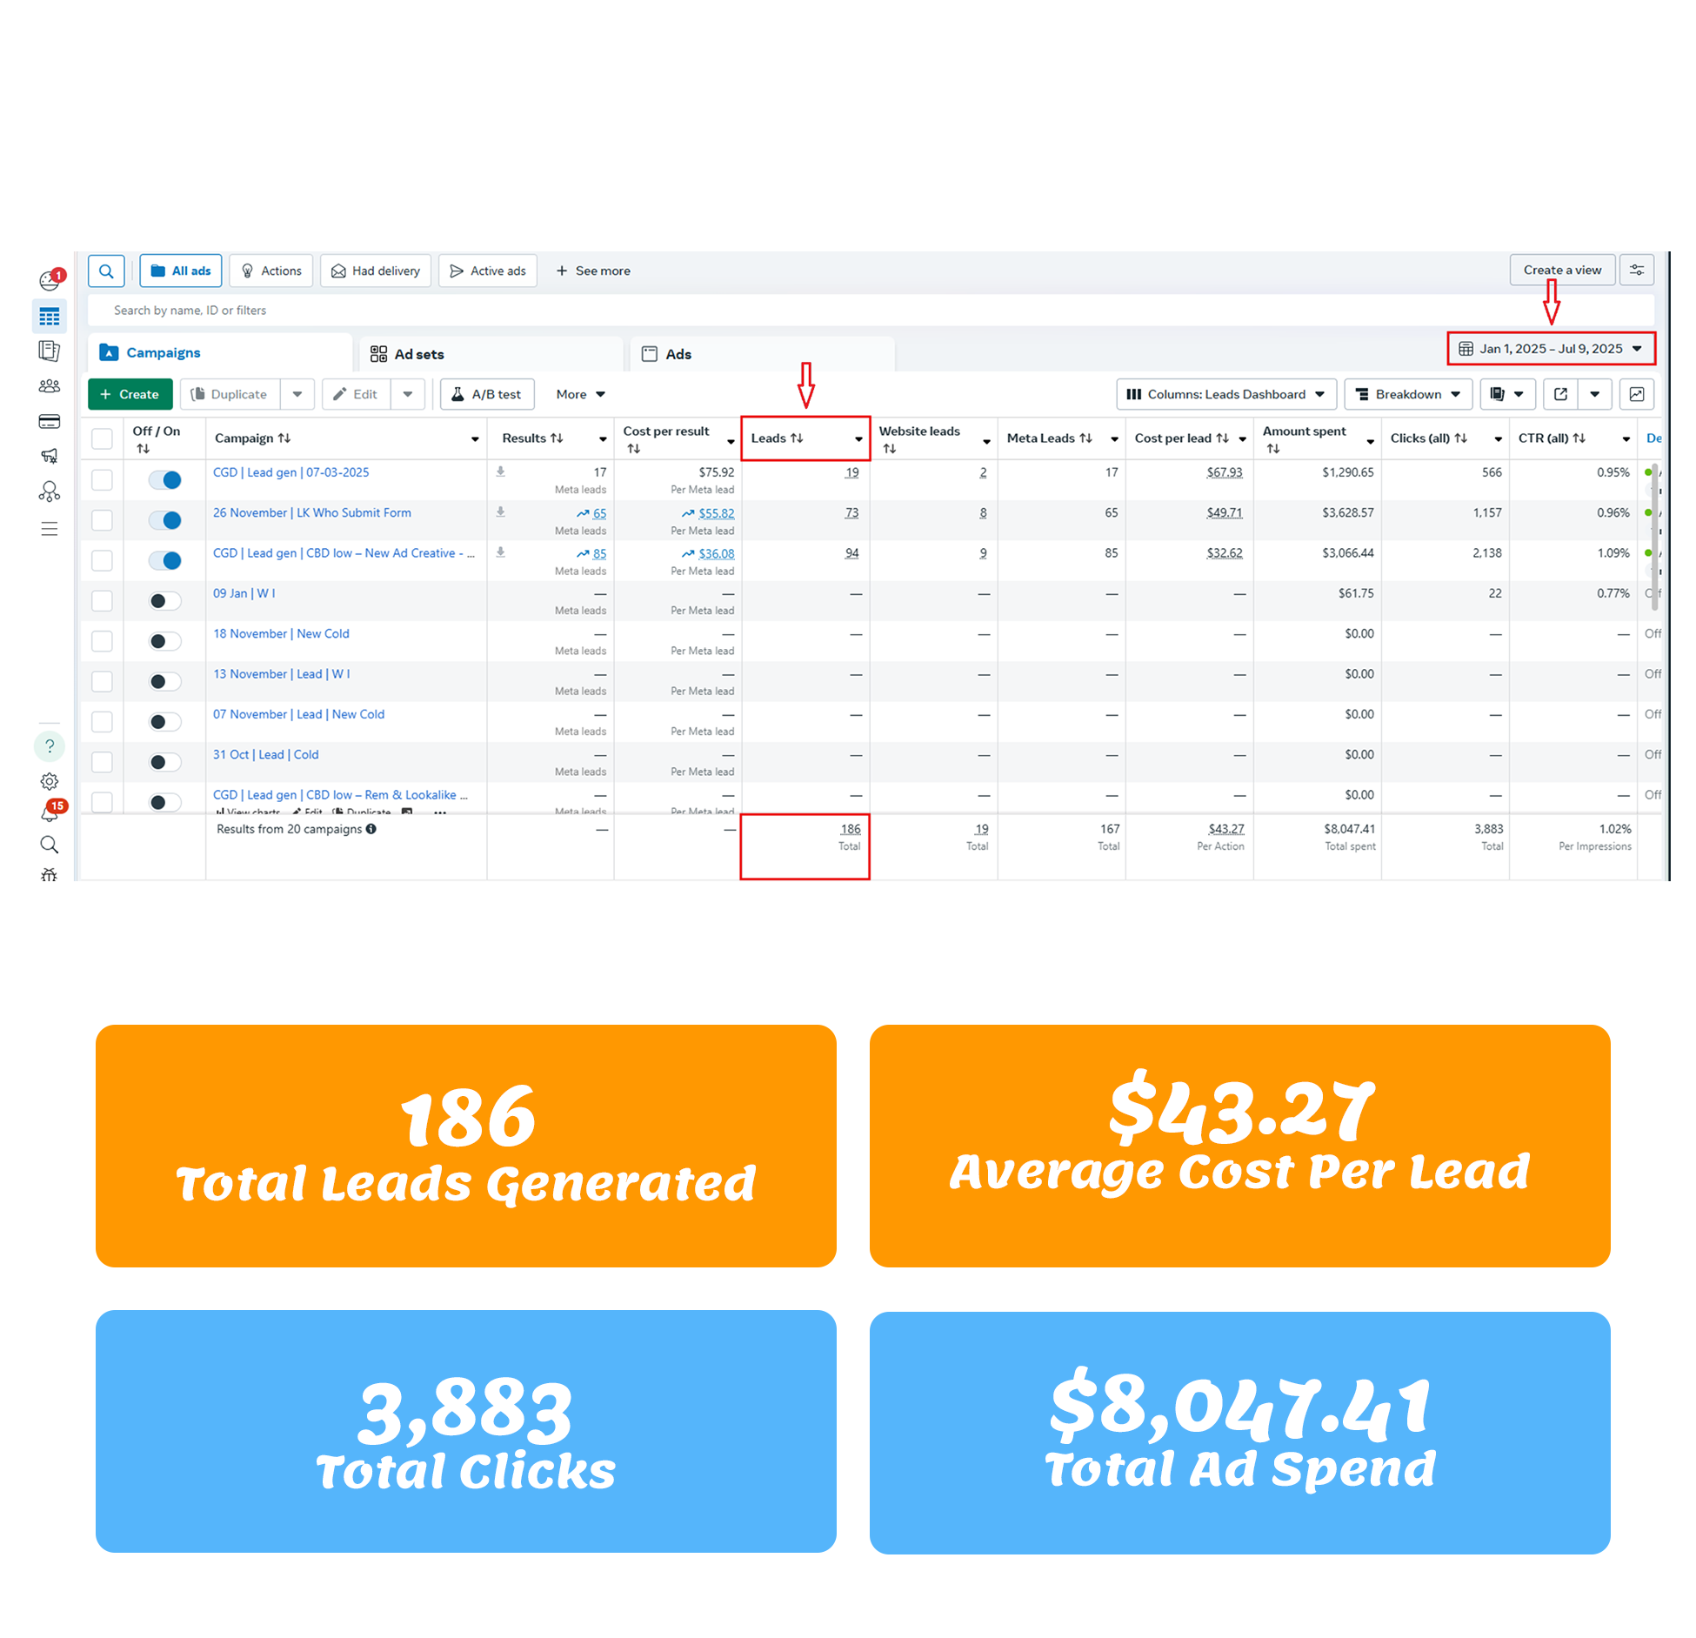Turn off CGD Lead gen 07-03-2025 campaign

[164, 479]
